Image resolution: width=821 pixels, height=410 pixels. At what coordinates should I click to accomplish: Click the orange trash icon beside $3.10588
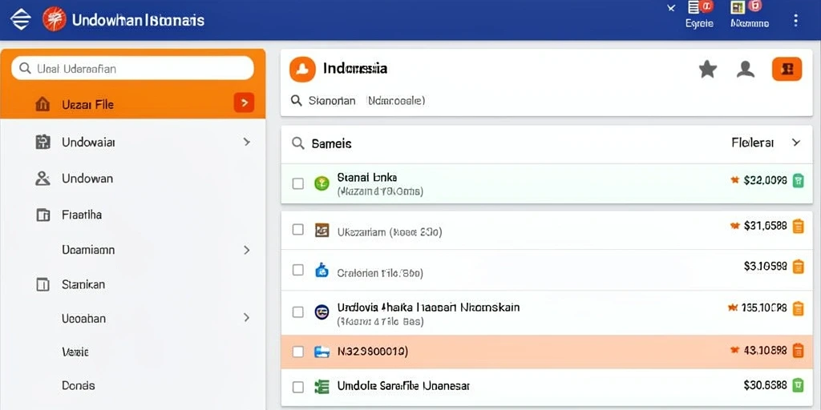pyautogui.click(x=798, y=266)
